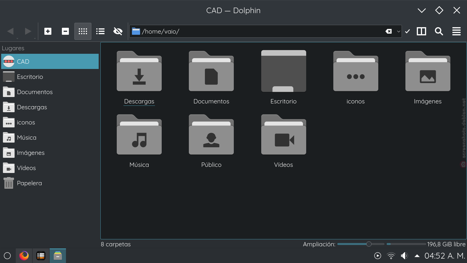Open Documentos in Places sidebar
The width and height of the screenshot is (467, 263).
tap(50, 92)
